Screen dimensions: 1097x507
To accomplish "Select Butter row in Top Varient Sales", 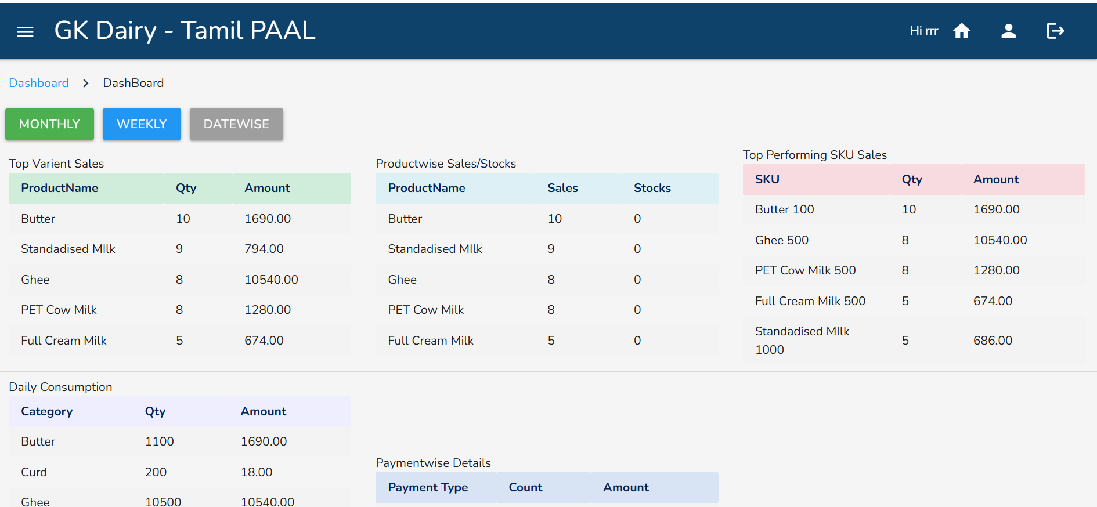I will (x=180, y=219).
